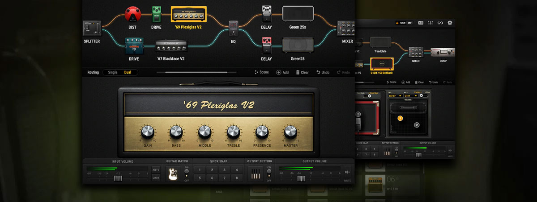
Task: Open settings gear in the back window
Action: tap(450, 23)
